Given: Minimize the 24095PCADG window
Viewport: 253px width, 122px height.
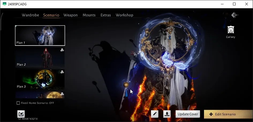Looking at the screenshot, I should tap(222, 4).
